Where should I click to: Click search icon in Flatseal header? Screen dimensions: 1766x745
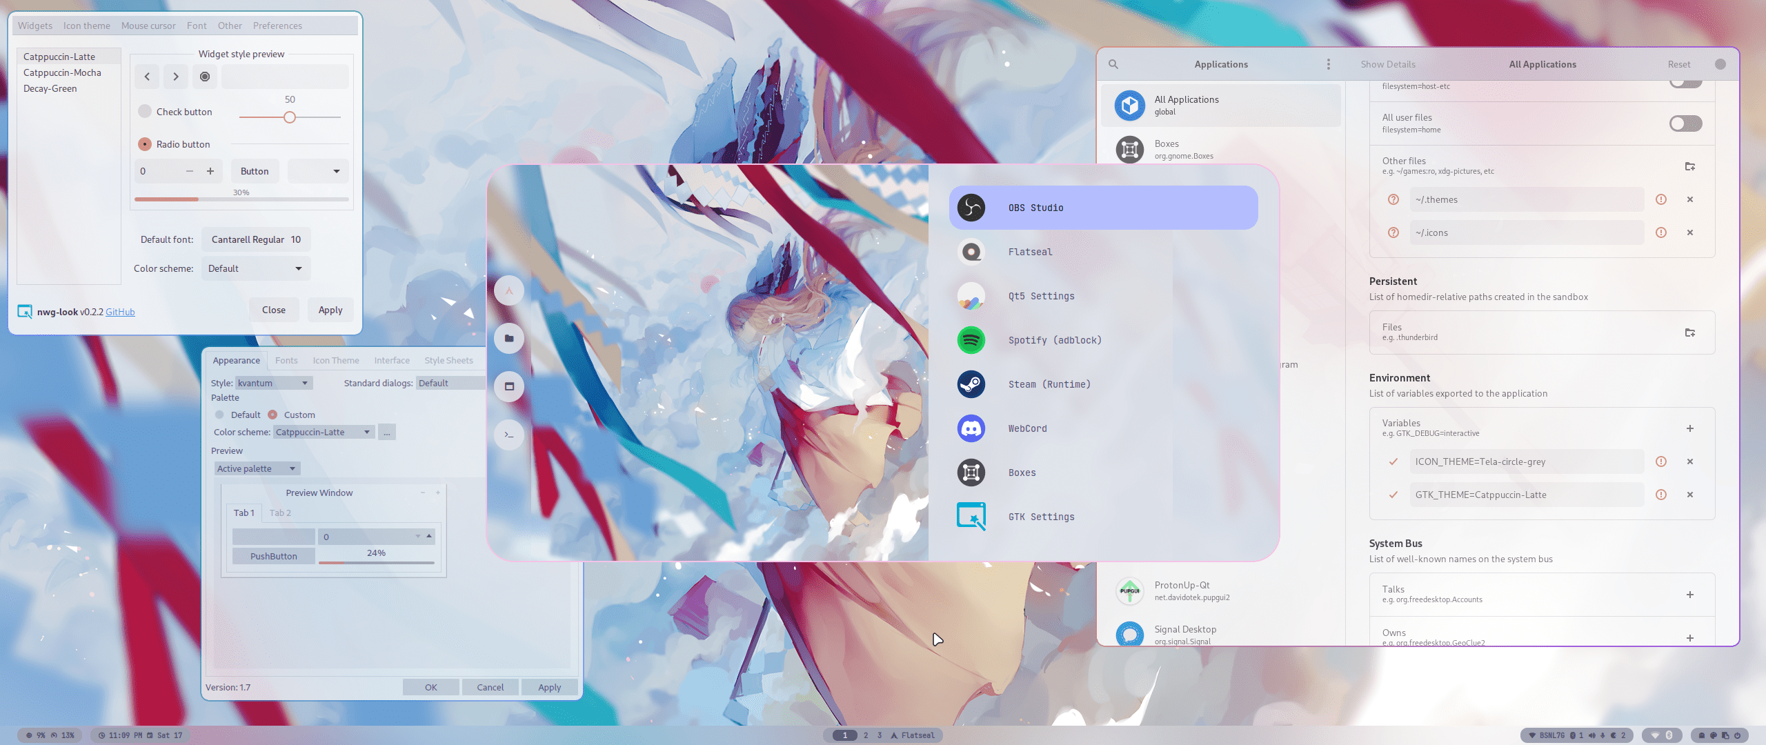(x=1113, y=64)
